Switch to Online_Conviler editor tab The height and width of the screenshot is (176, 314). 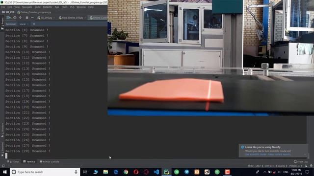[98, 18]
